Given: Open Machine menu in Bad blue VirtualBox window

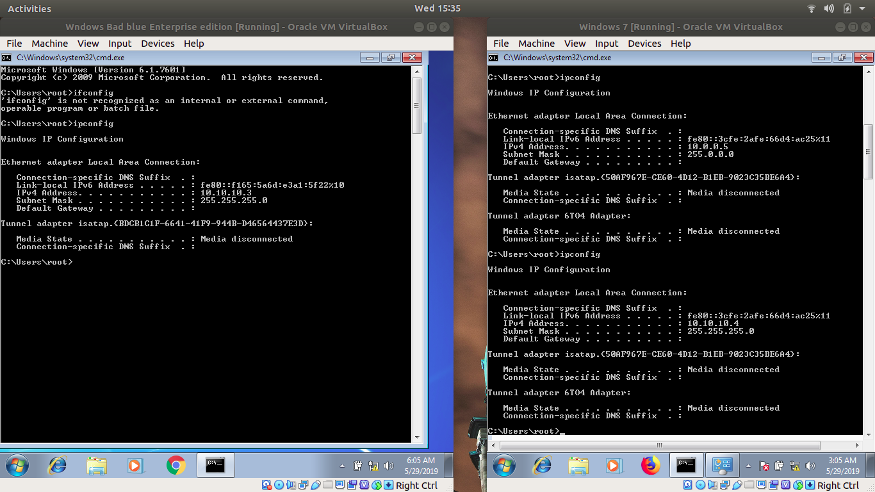Looking at the screenshot, I should click(x=49, y=44).
